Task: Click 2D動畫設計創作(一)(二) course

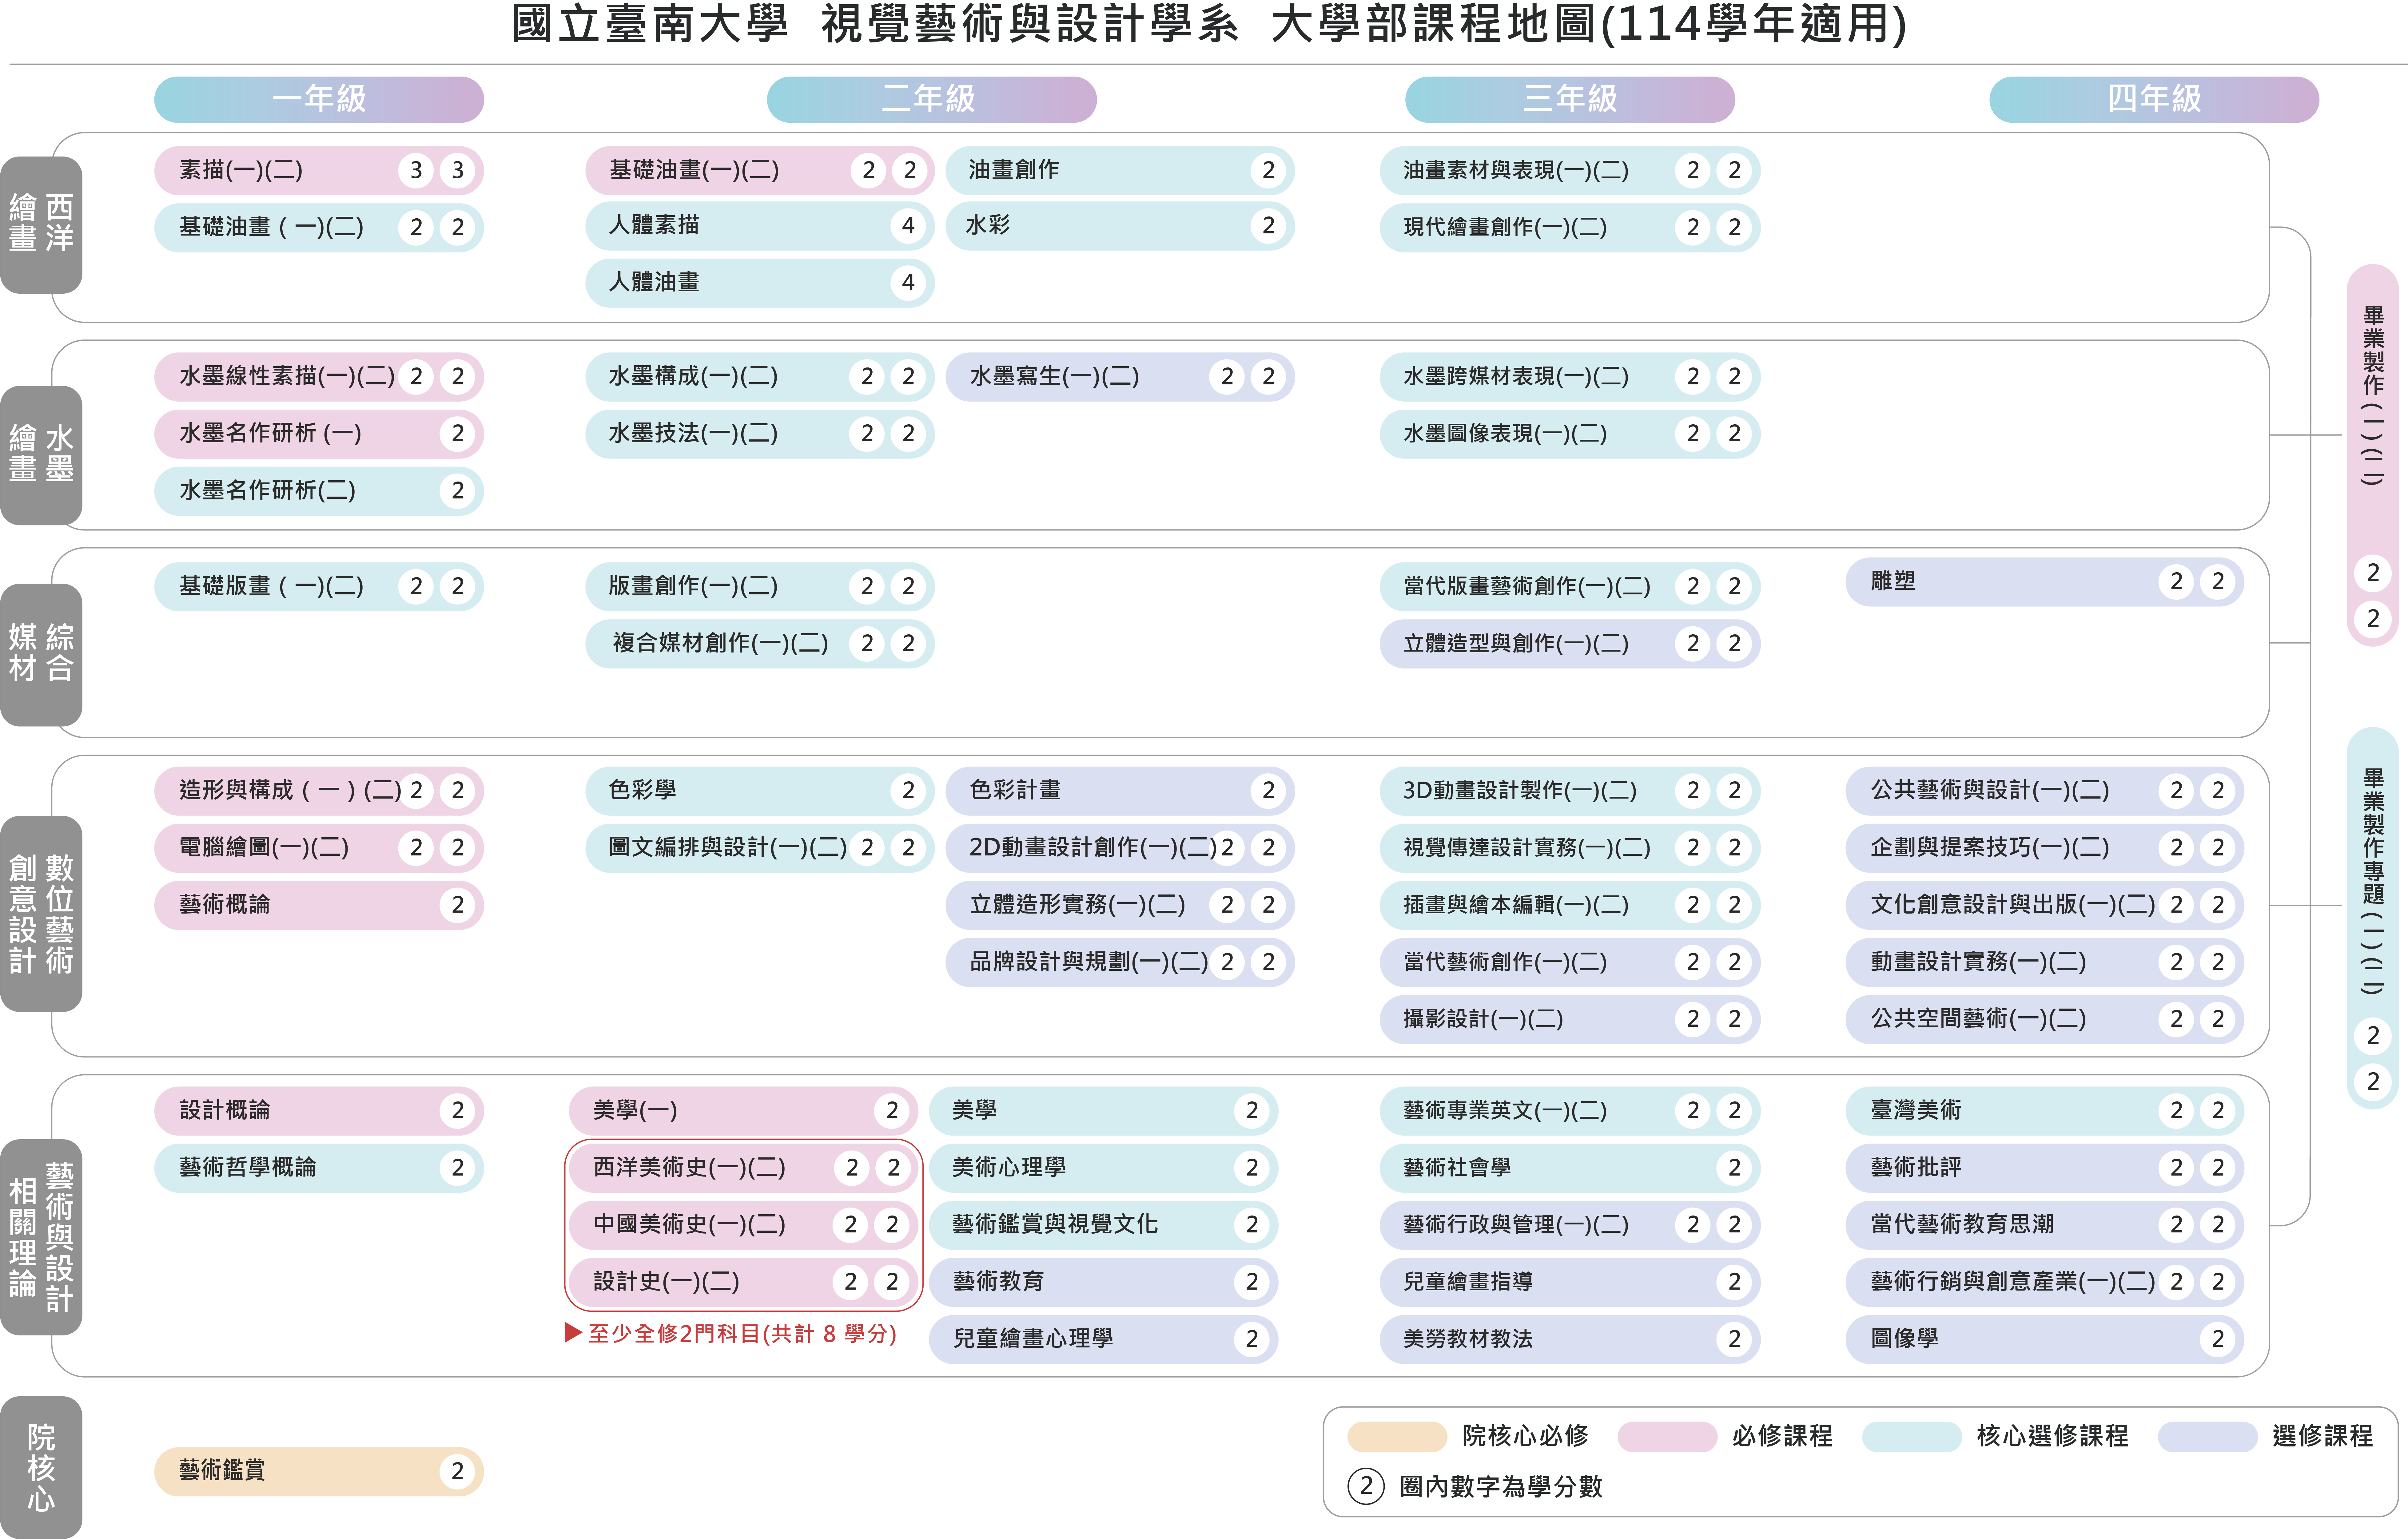Action: [1120, 848]
